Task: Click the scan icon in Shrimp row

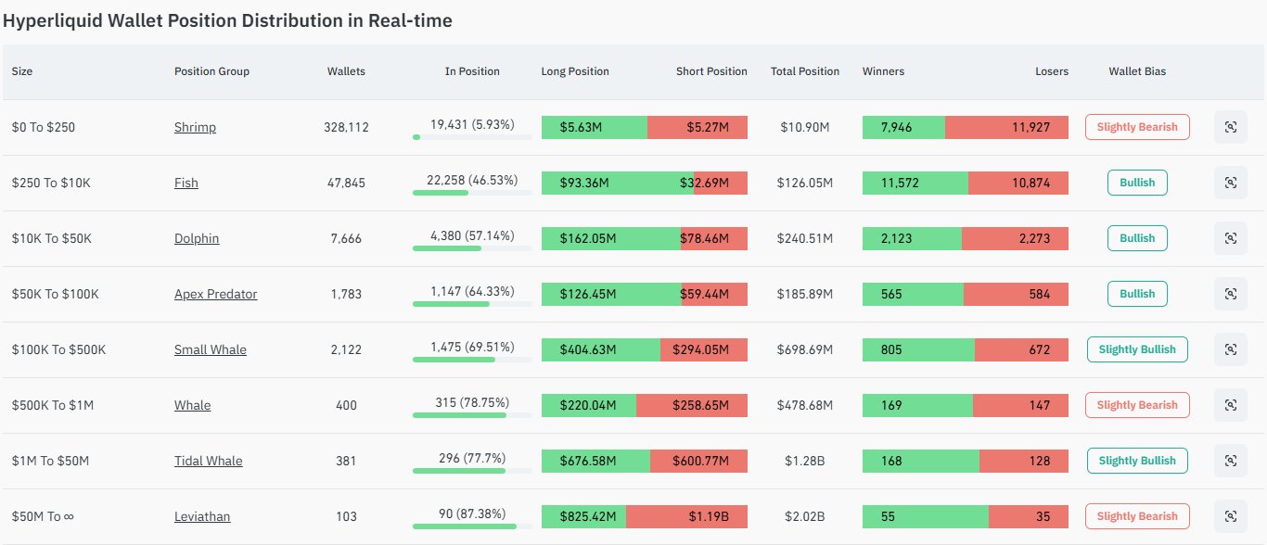Action: click(x=1230, y=127)
